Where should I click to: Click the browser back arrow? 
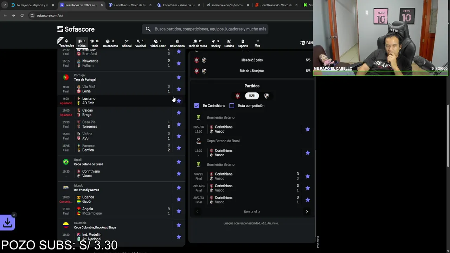5,15
